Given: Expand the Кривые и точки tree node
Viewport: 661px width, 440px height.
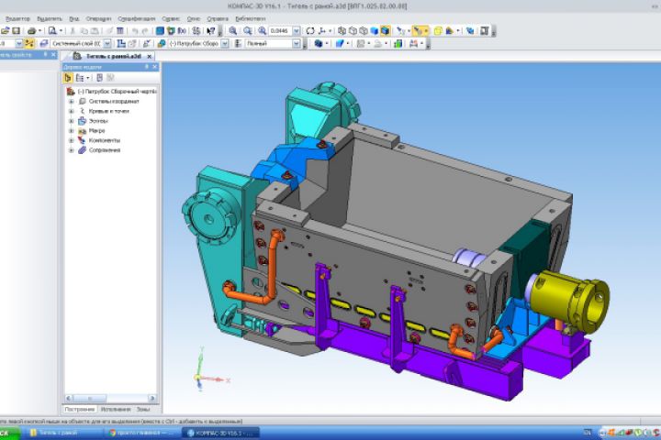Looking at the screenshot, I should coord(72,111).
